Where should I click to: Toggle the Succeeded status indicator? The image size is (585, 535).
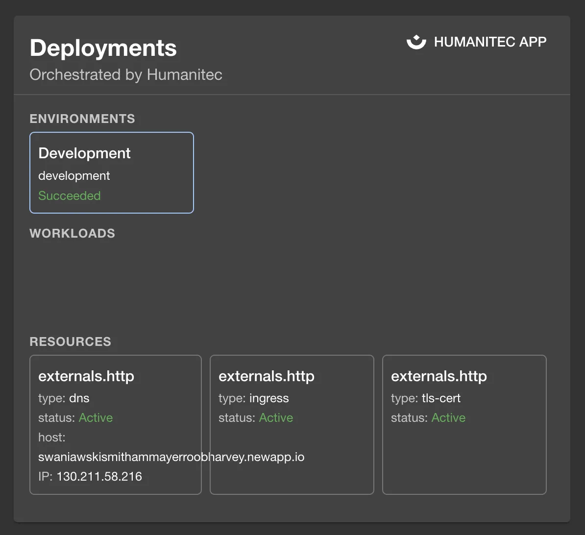click(x=69, y=195)
